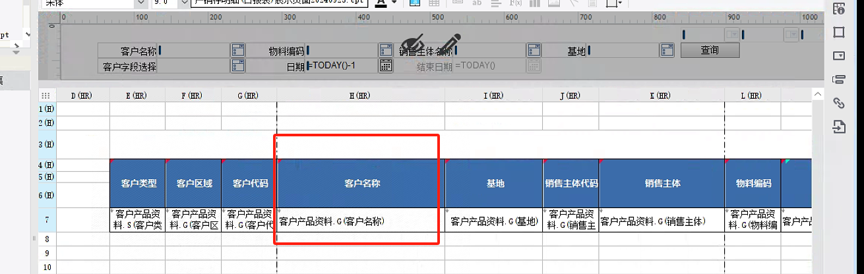Viewport: 864px width, 274px height.
Task: Select the 销售主体 header cell
Action: (662, 183)
